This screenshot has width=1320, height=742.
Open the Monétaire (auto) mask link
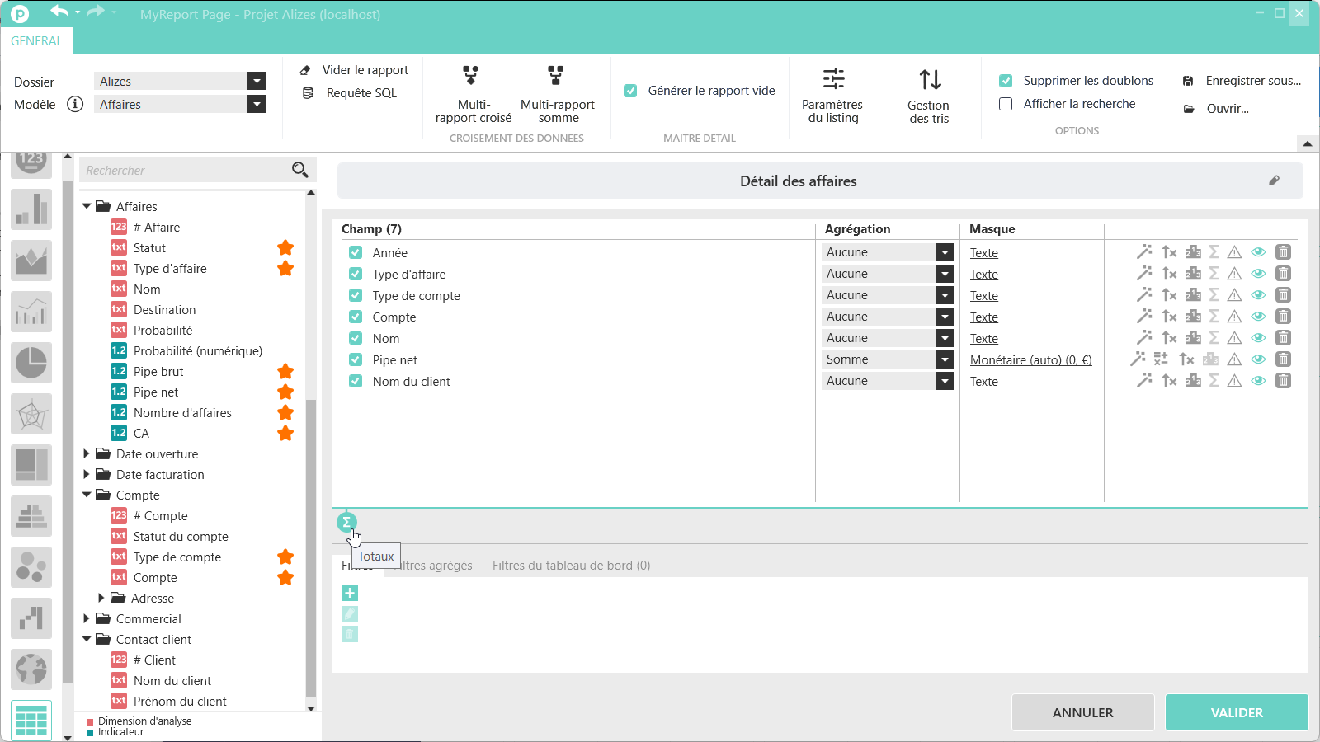coord(1030,360)
